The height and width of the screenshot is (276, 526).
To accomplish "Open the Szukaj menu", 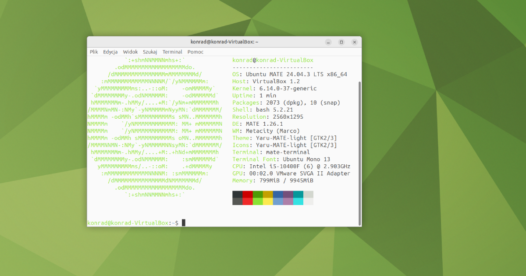I will pyautogui.click(x=150, y=52).
